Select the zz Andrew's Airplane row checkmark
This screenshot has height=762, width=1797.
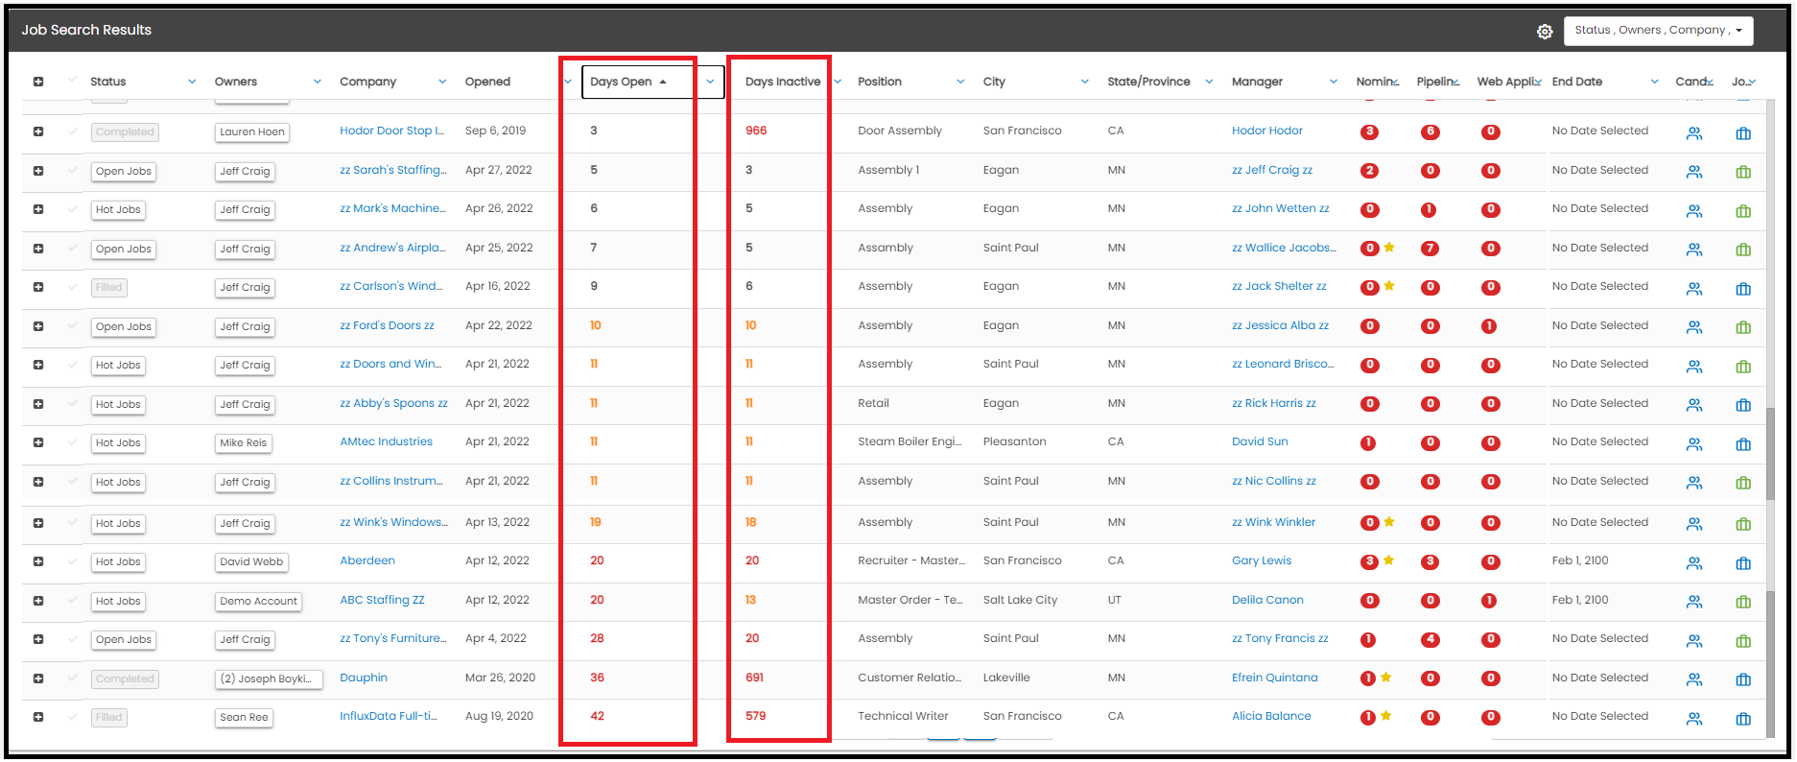coord(72,248)
